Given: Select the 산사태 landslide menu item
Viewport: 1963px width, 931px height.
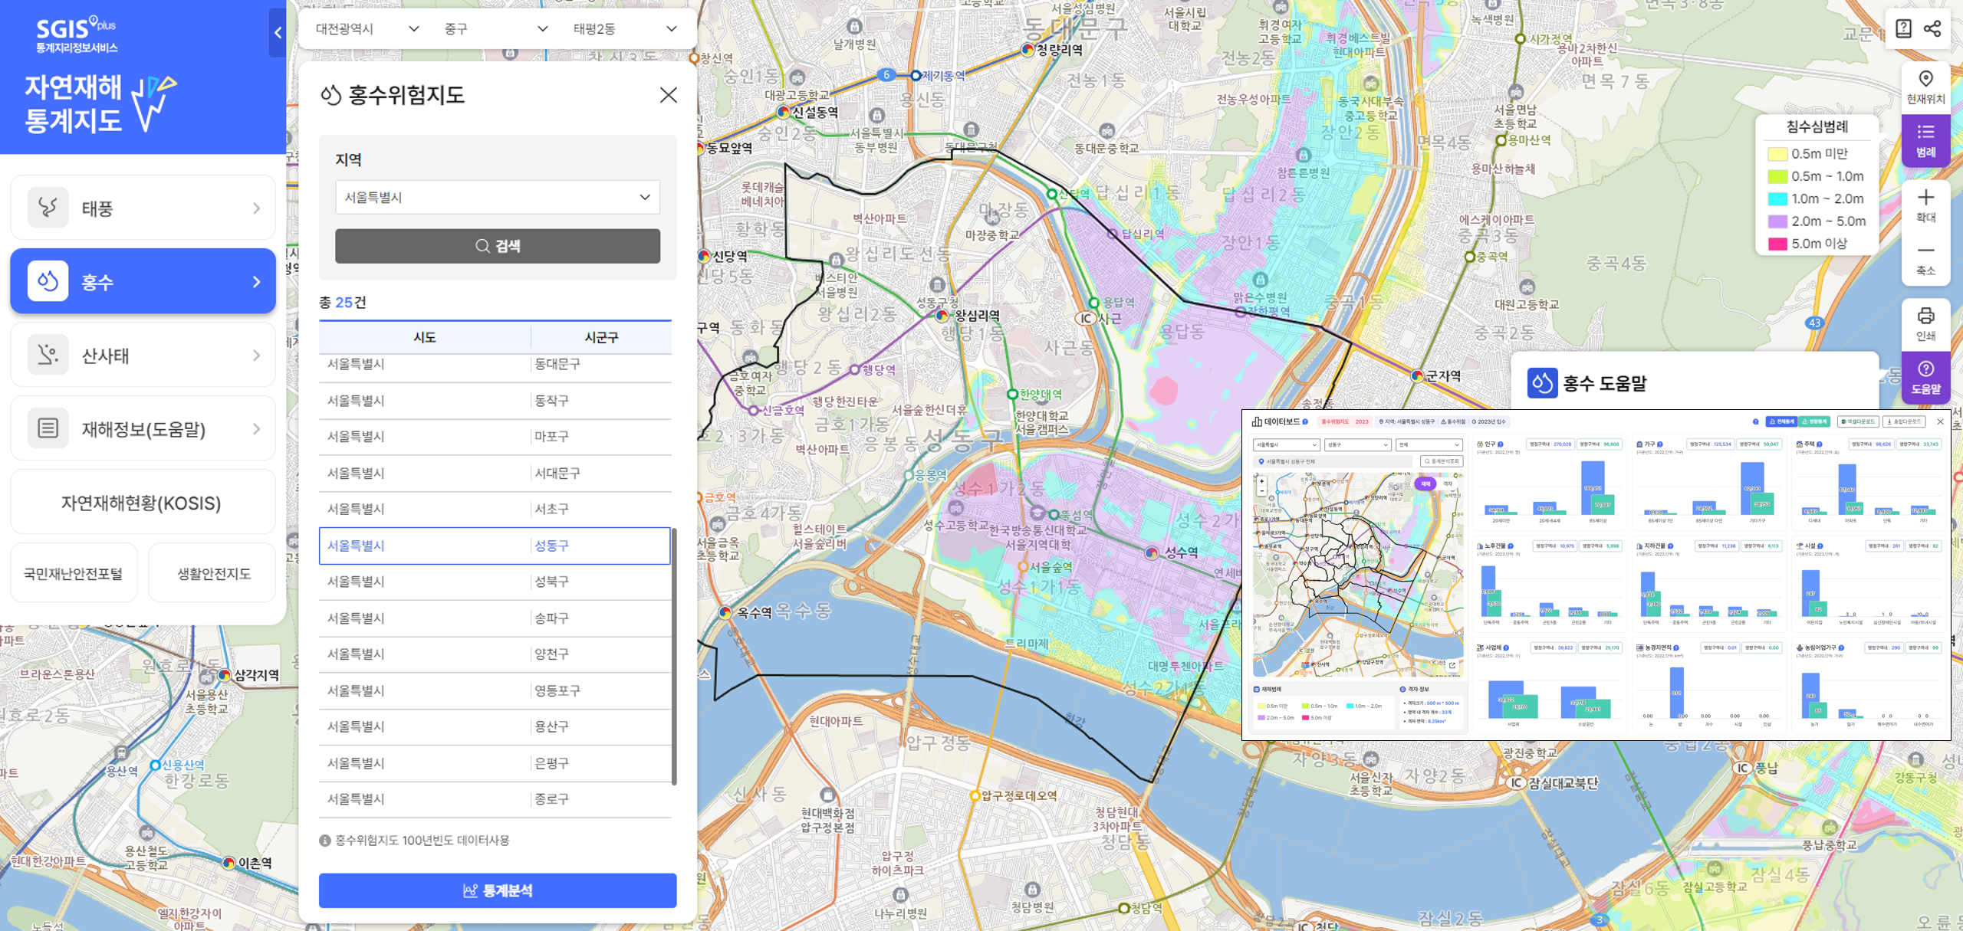Looking at the screenshot, I should pyautogui.click(x=143, y=355).
